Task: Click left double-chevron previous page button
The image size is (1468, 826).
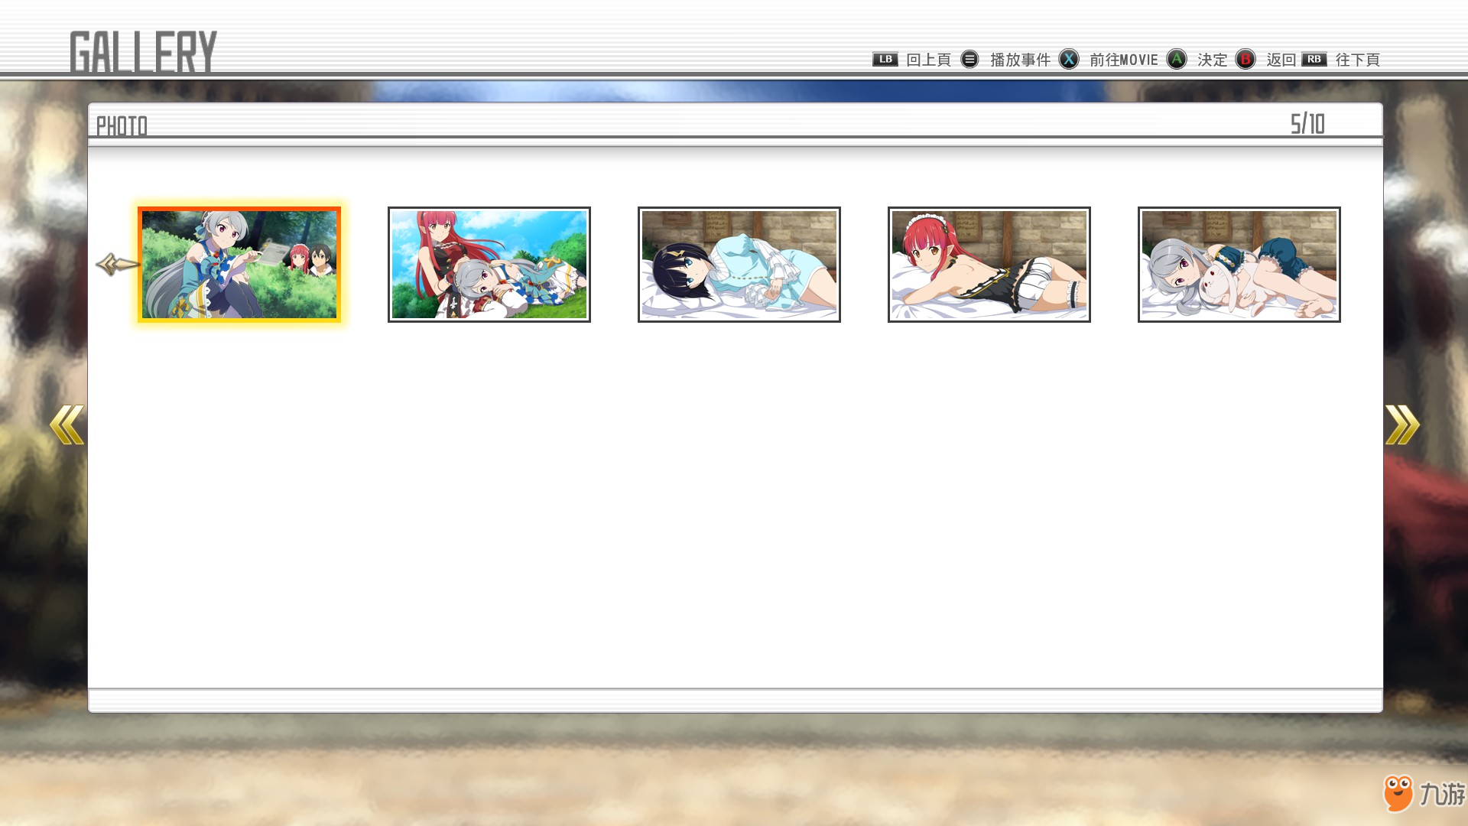Action: 67,424
